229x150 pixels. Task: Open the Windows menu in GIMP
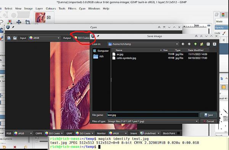pyautogui.click(x=94, y=8)
